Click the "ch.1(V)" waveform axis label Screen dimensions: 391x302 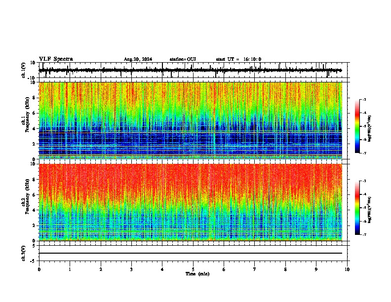(24, 70)
